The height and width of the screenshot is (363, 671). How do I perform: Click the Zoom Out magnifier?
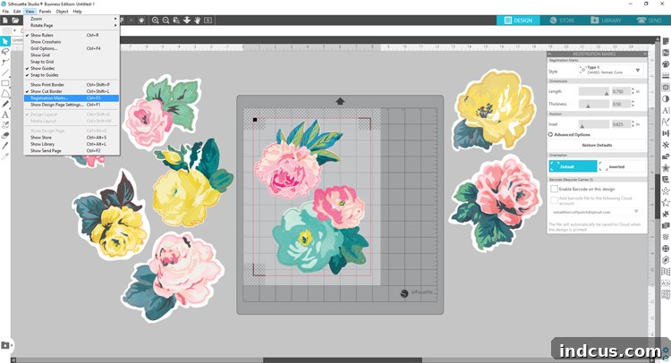click(166, 20)
